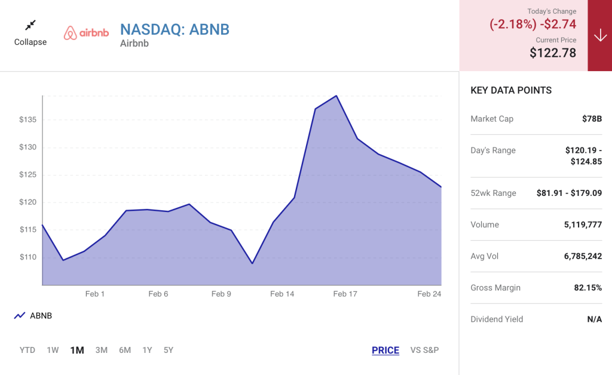This screenshot has width=612, height=375.
Task: Switch chart to 6M range
Action: coord(125,350)
